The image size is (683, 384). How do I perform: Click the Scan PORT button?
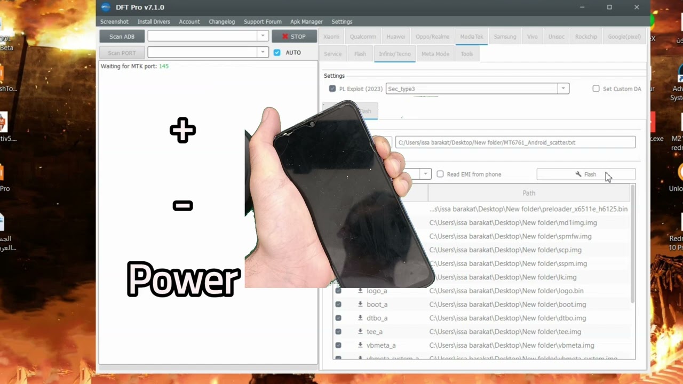click(x=122, y=53)
